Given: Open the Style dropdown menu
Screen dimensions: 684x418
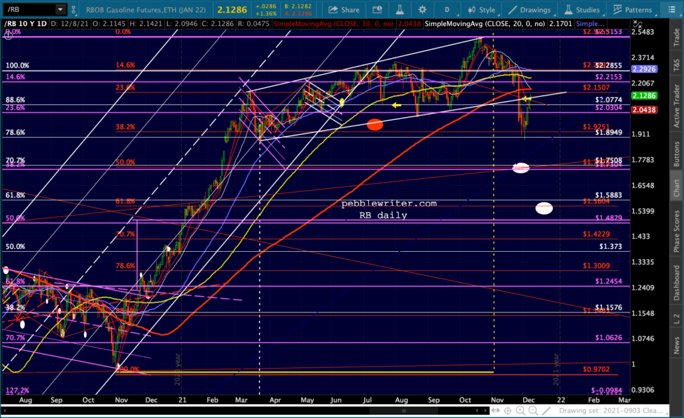Looking at the screenshot, I should pyautogui.click(x=482, y=9).
